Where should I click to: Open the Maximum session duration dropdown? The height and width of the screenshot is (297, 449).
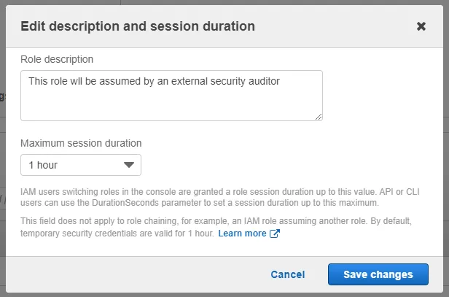click(81, 165)
